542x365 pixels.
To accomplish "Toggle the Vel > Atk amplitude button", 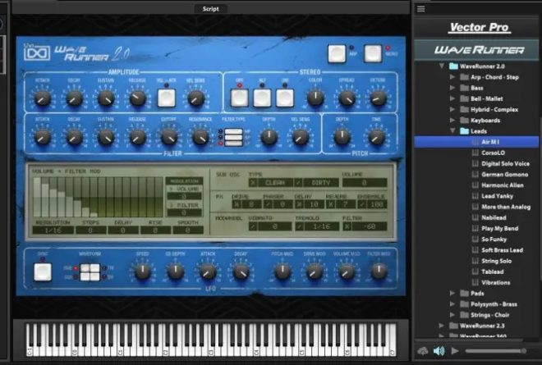I will click(166, 98).
